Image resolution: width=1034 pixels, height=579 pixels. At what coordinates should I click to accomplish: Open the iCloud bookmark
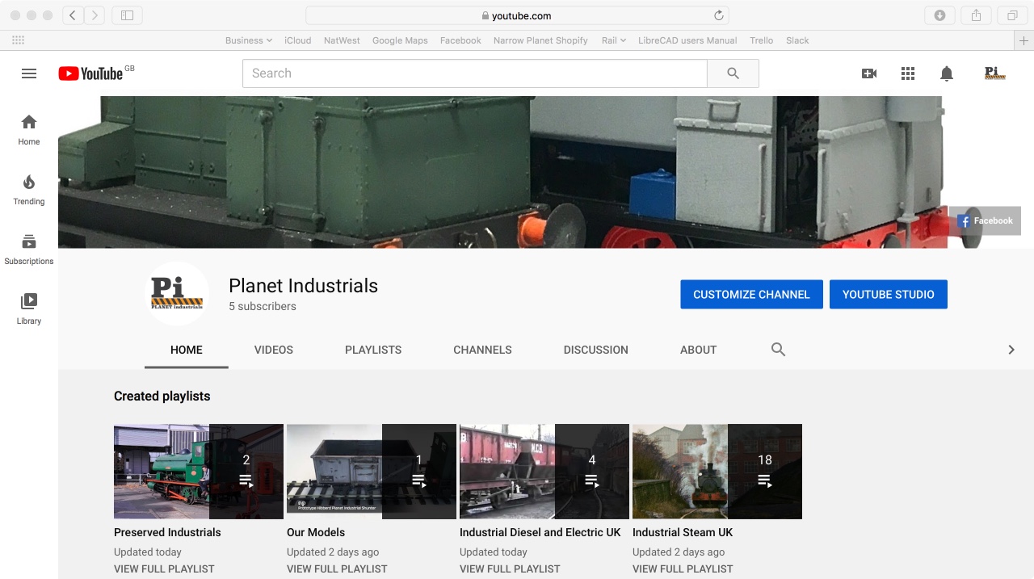(297, 40)
